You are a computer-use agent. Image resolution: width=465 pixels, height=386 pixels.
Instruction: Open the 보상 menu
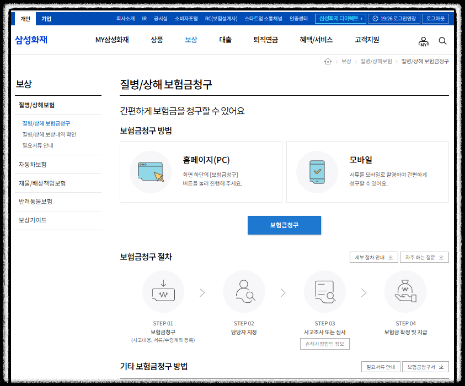tap(191, 40)
